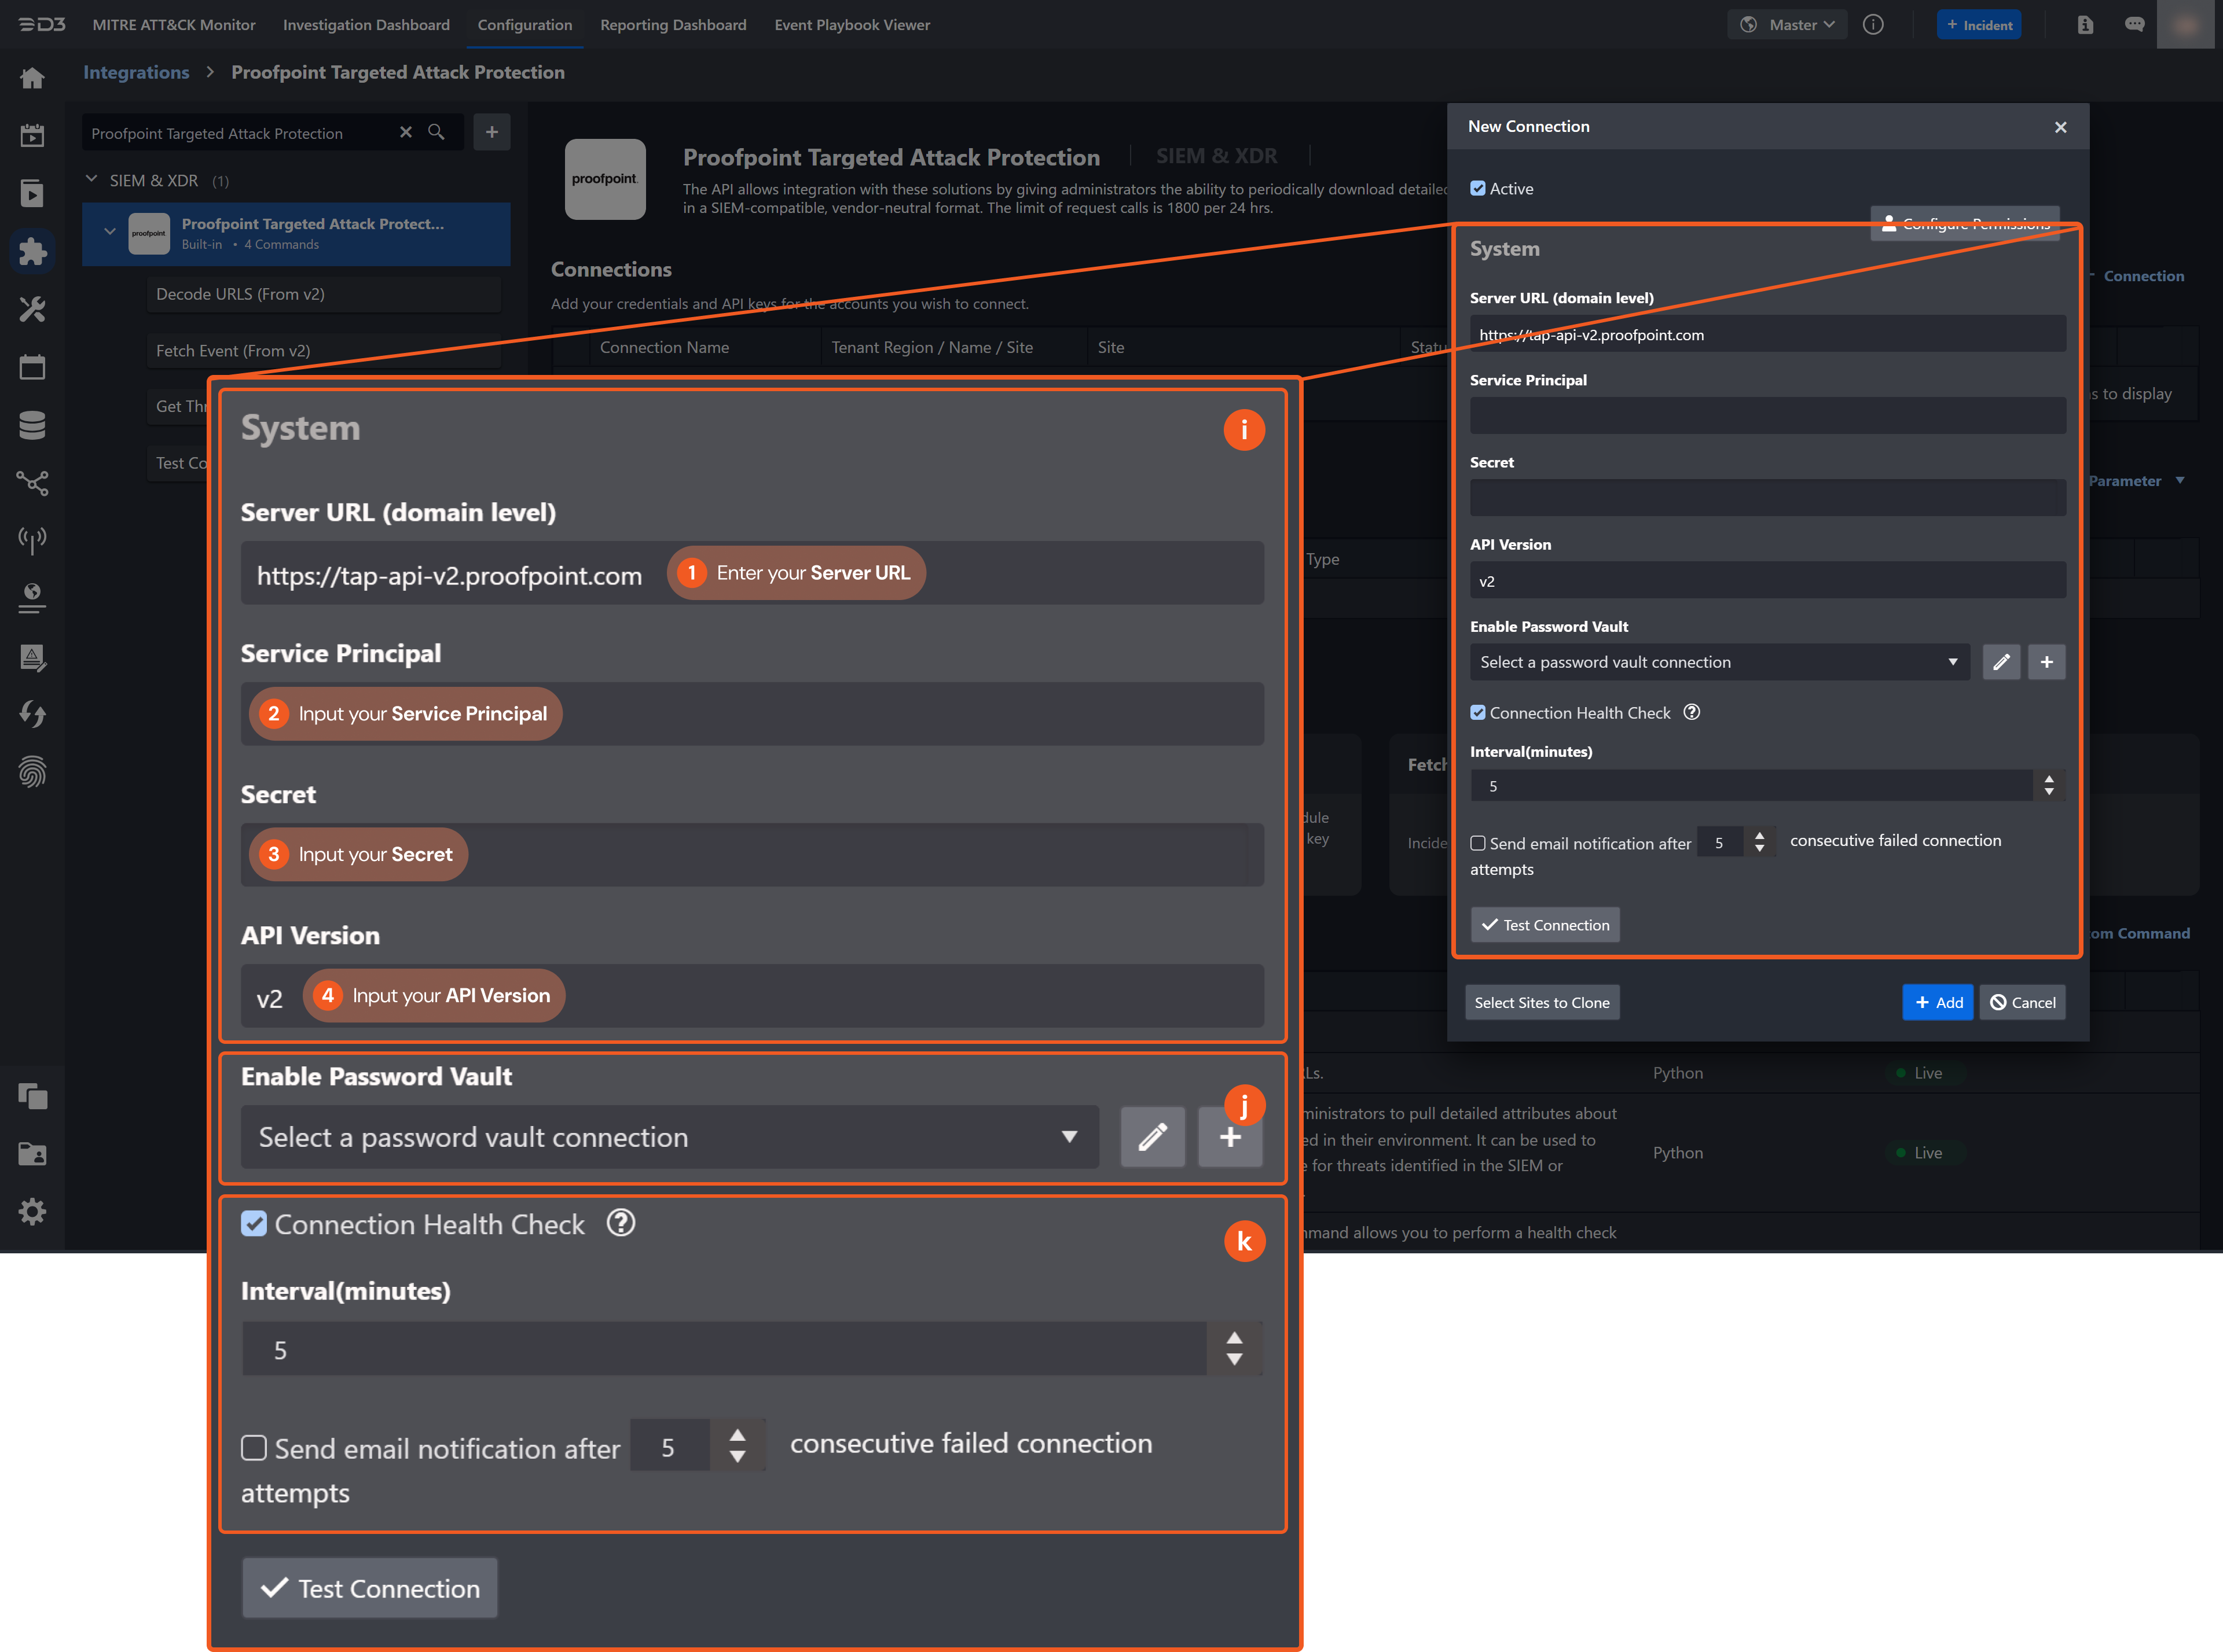Open the settings gear in the sidebar
The image size is (2223, 1652).
pyautogui.click(x=32, y=1212)
